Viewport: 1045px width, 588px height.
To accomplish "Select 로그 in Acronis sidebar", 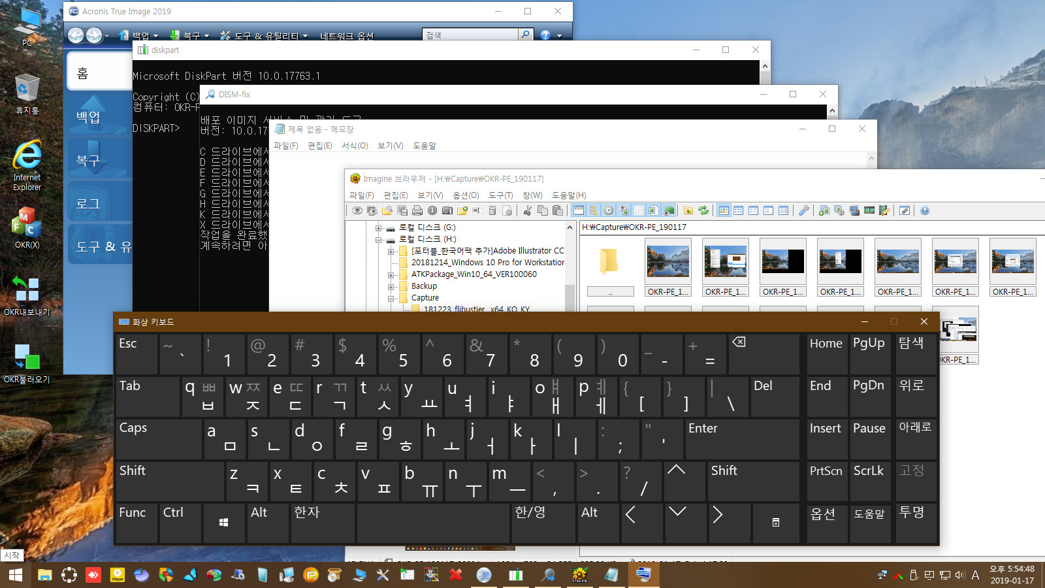I will coord(100,203).
